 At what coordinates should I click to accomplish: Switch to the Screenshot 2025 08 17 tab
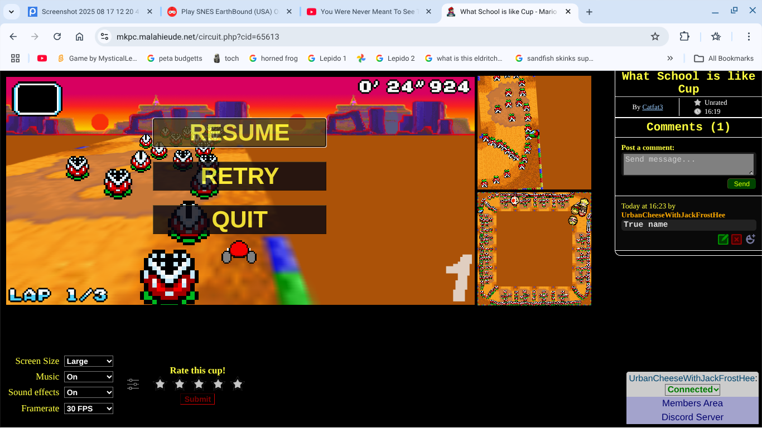click(x=89, y=12)
